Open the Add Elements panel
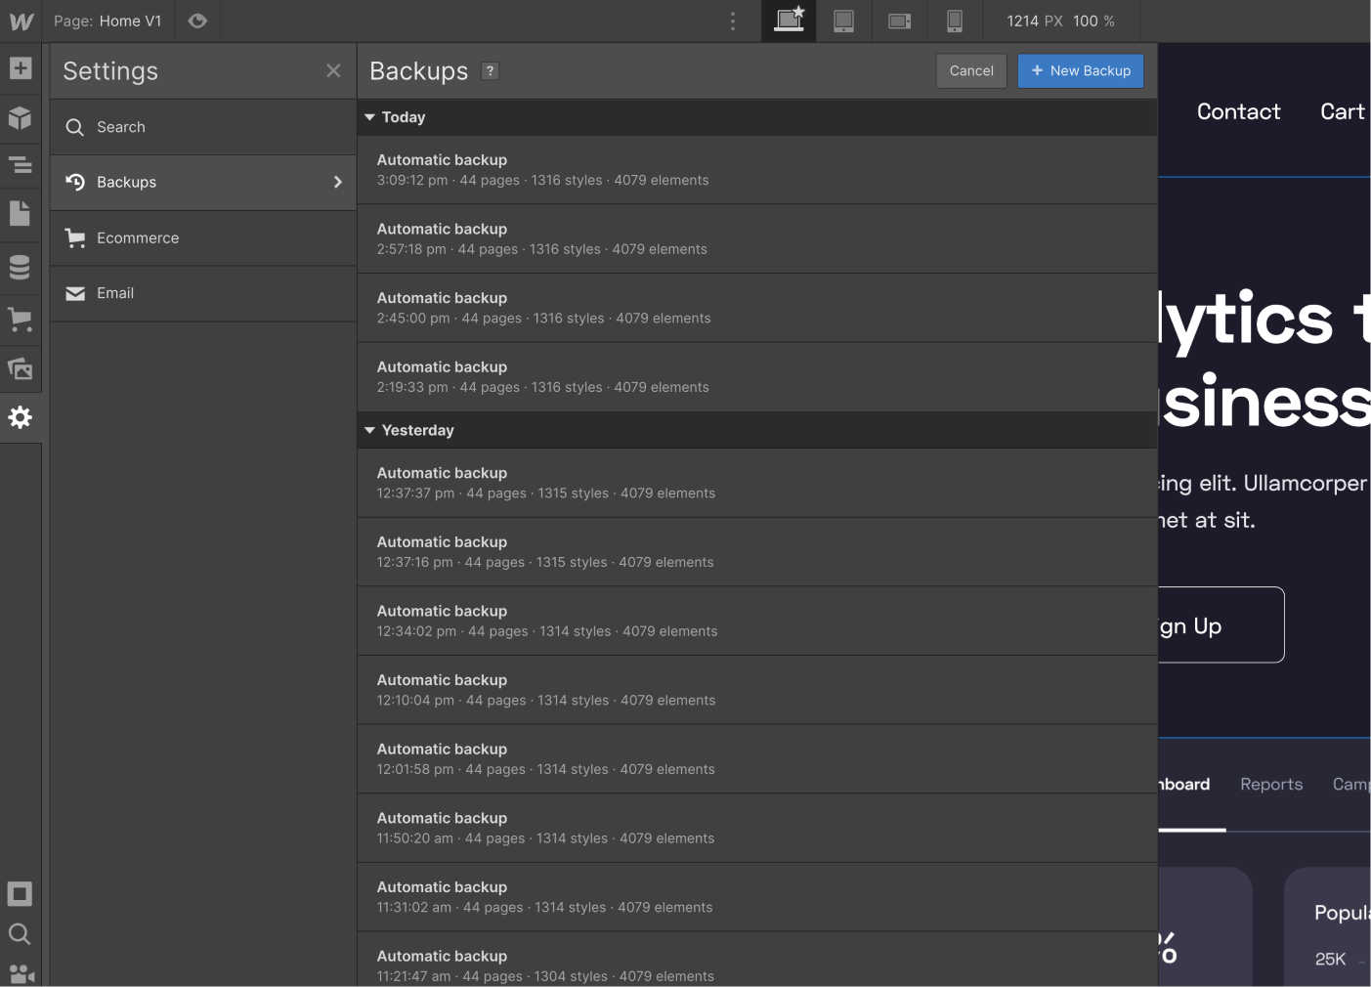The height and width of the screenshot is (987, 1371). tap(21, 67)
